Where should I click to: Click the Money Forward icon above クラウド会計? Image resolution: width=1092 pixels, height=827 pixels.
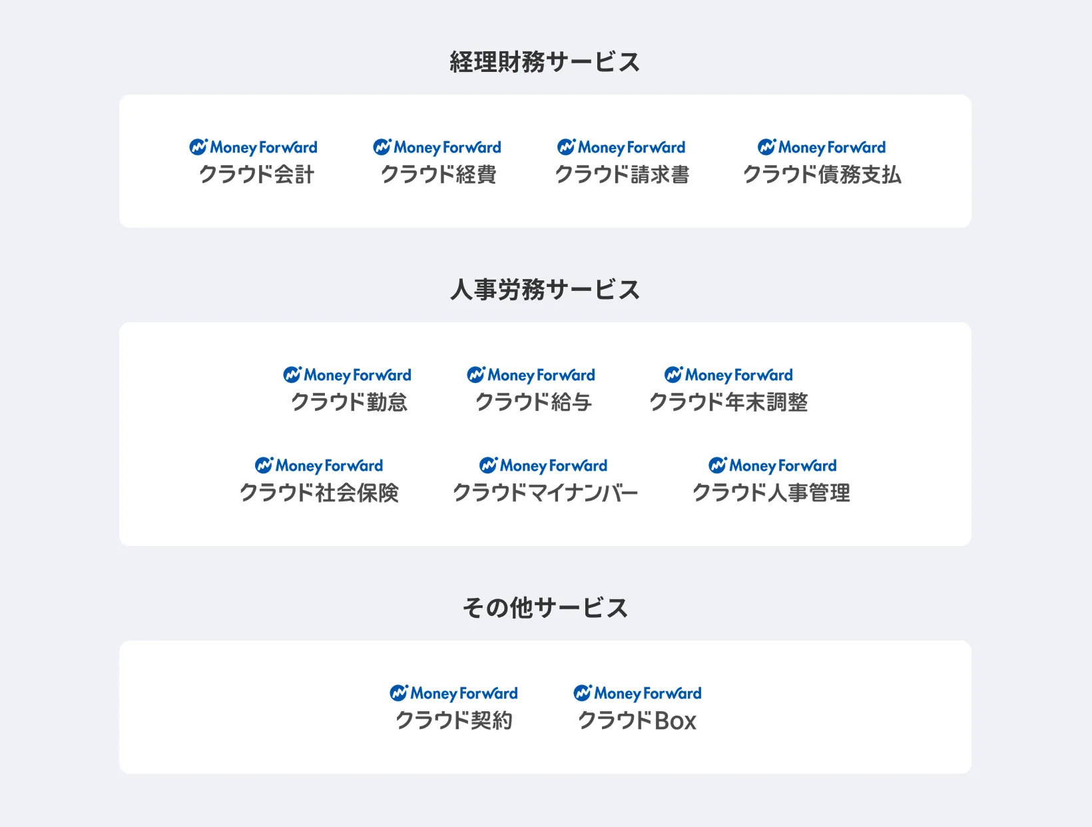click(198, 147)
